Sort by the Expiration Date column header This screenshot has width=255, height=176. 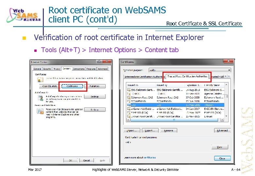tap(194, 85)
